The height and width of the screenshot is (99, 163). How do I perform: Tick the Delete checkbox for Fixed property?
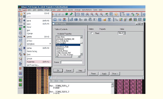point(92,33)
